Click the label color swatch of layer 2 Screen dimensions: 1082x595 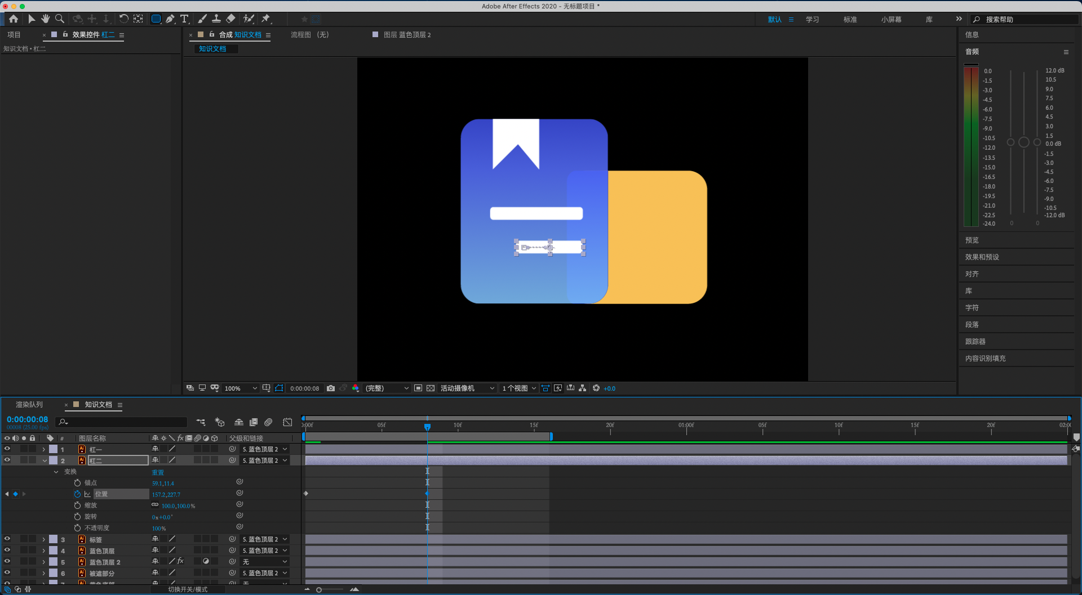(x=53, y=460)
